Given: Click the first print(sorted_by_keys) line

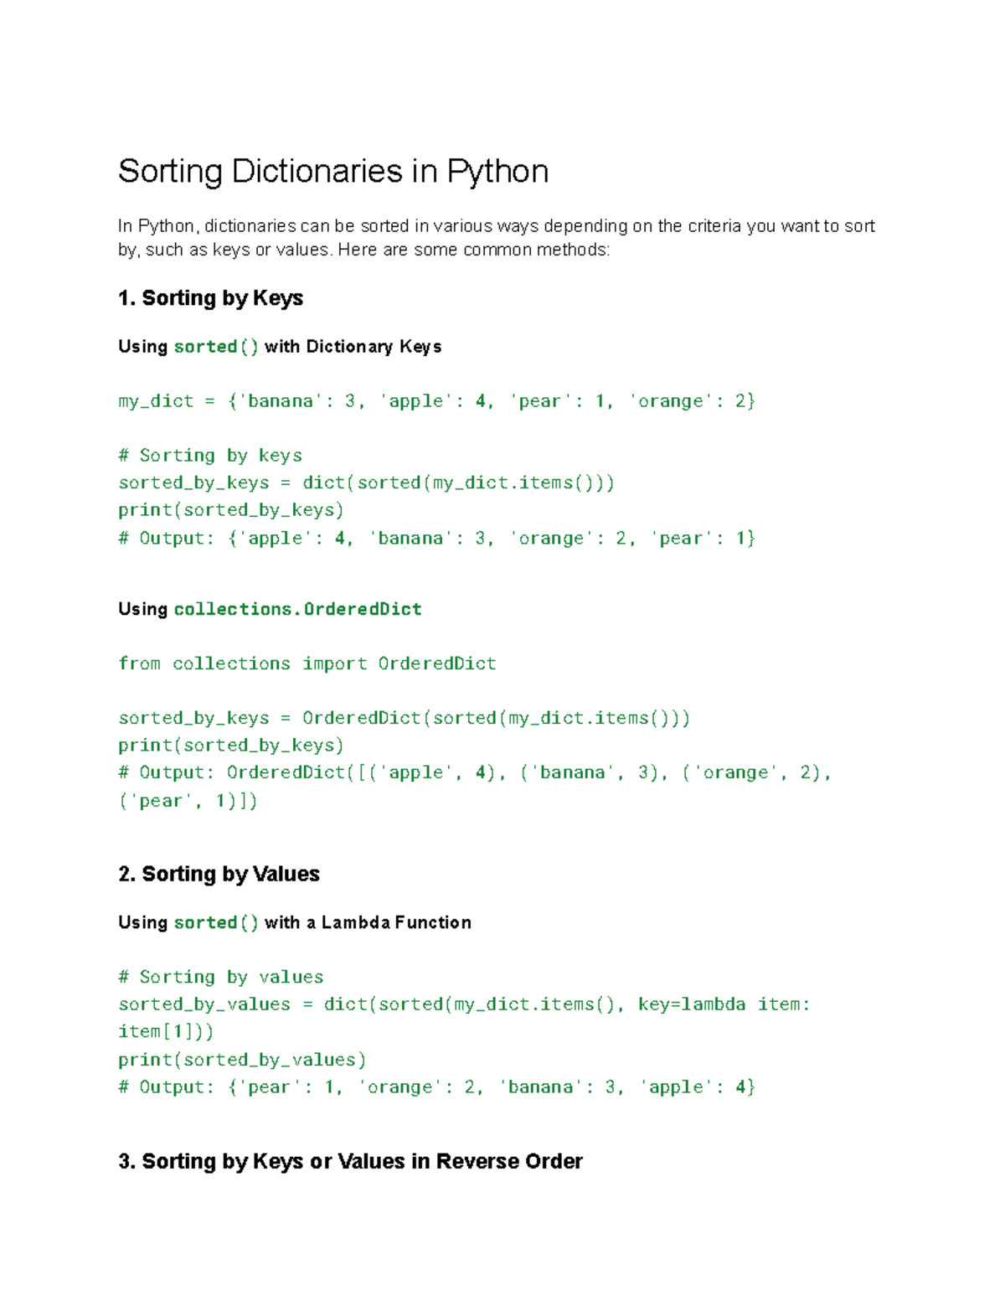Looking at the screenshot, I should click(231, 510).
